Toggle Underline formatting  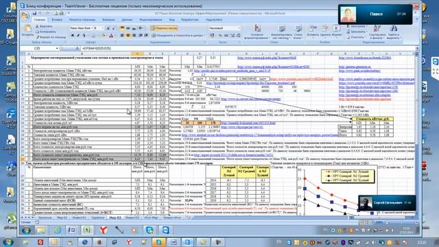(x=84, y=36)
